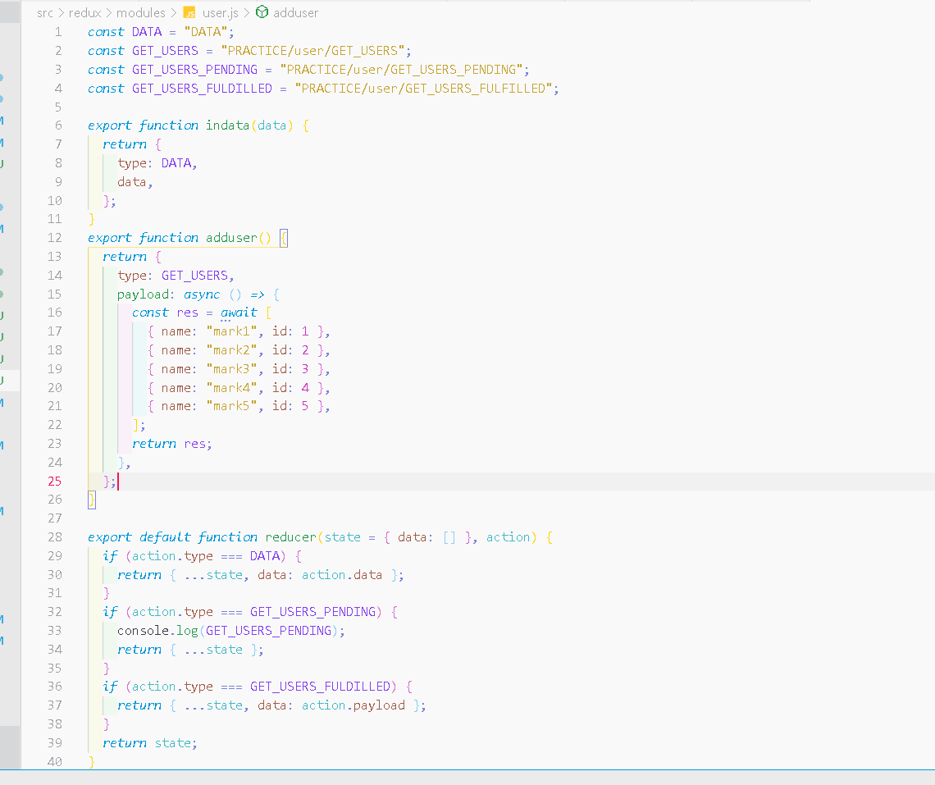The width and height of the screenshot is (935, 785).
Task: Click the async keyword on line 15
Action: pyautogui.click(x=202, y=294)
